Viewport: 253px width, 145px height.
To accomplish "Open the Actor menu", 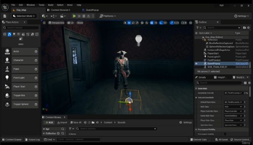I will 70,5.
